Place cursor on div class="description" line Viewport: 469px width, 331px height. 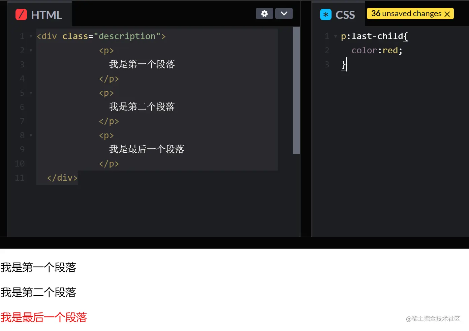point(101,36)
